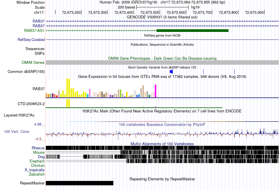
Task: Open the OMIM Genes track label
Action: pyautogui.click(x=33, y=62)
